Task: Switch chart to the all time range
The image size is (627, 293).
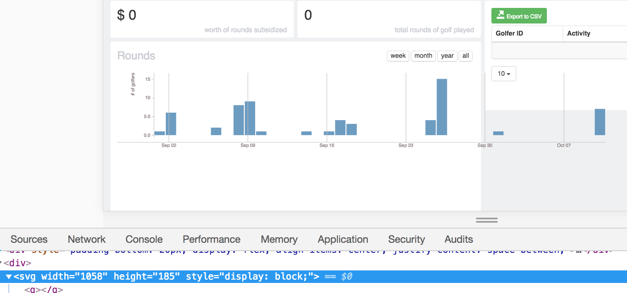Action: [465, 56]
